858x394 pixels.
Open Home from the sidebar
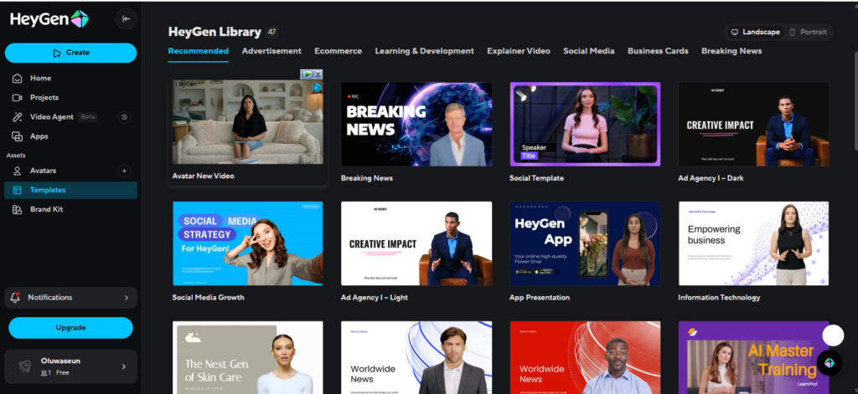(x=40, y=78)
